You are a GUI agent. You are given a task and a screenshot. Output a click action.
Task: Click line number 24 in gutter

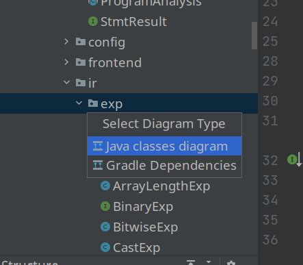(x=270, y=22)
